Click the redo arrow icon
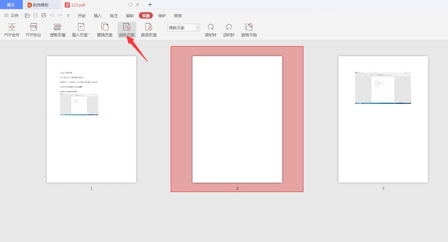Viewport: 448px width, 242px height. click(x=60, y=15)
